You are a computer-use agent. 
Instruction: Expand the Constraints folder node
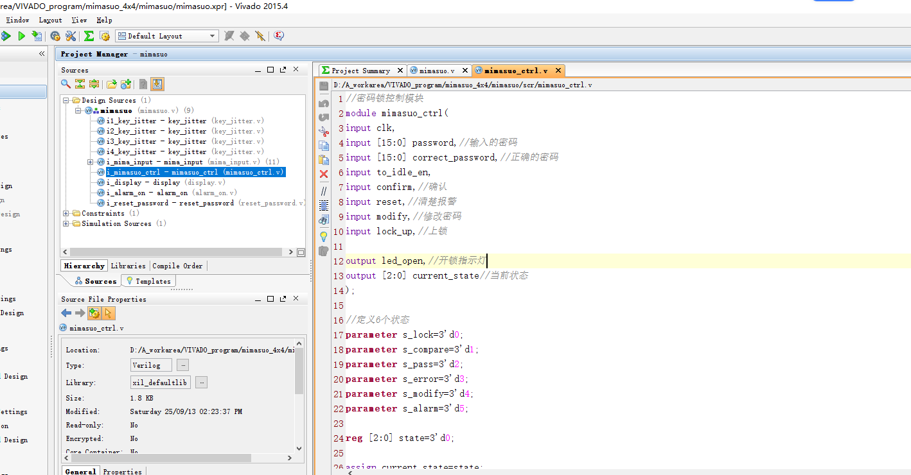[66, 214]
